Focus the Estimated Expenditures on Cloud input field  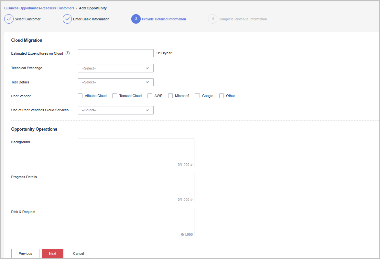[x=115, y=53]
